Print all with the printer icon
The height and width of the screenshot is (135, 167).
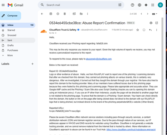click(x=151, y=23)
